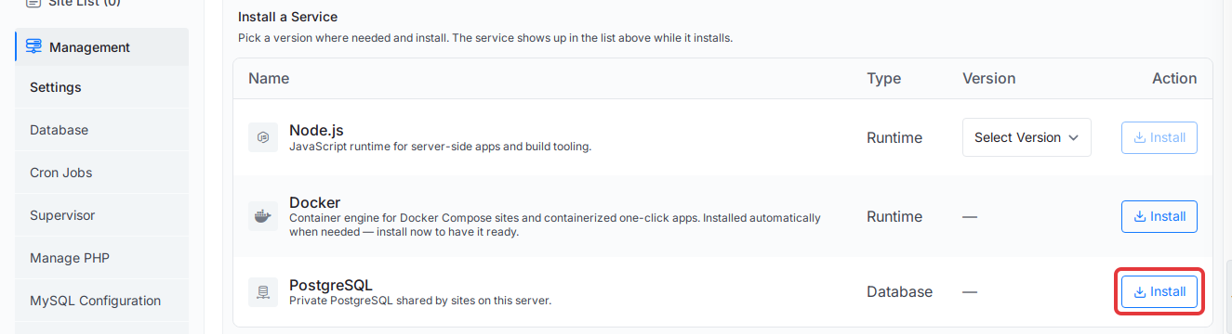
Task: Install the Node.js service
Action: tap(1159, 137)
